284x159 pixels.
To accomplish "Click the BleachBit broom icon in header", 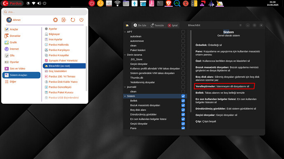I will 127,25.
